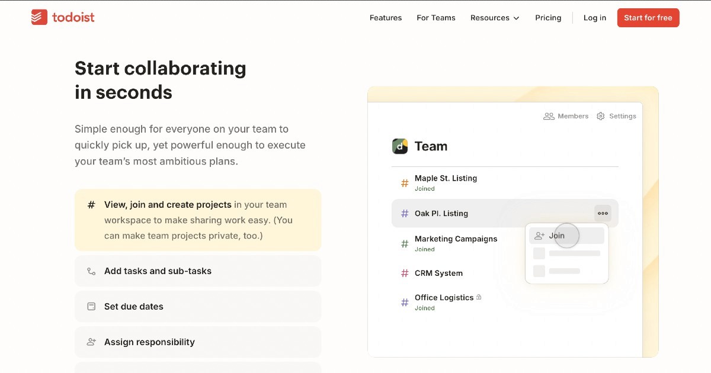Switch to the For Teams section
The height and width of the screenshot is (373, 711).
coord(436,18)
